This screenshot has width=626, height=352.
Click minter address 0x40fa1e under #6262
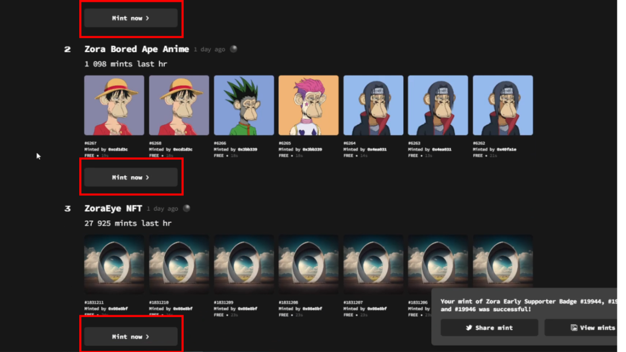(x=506, y=149)
